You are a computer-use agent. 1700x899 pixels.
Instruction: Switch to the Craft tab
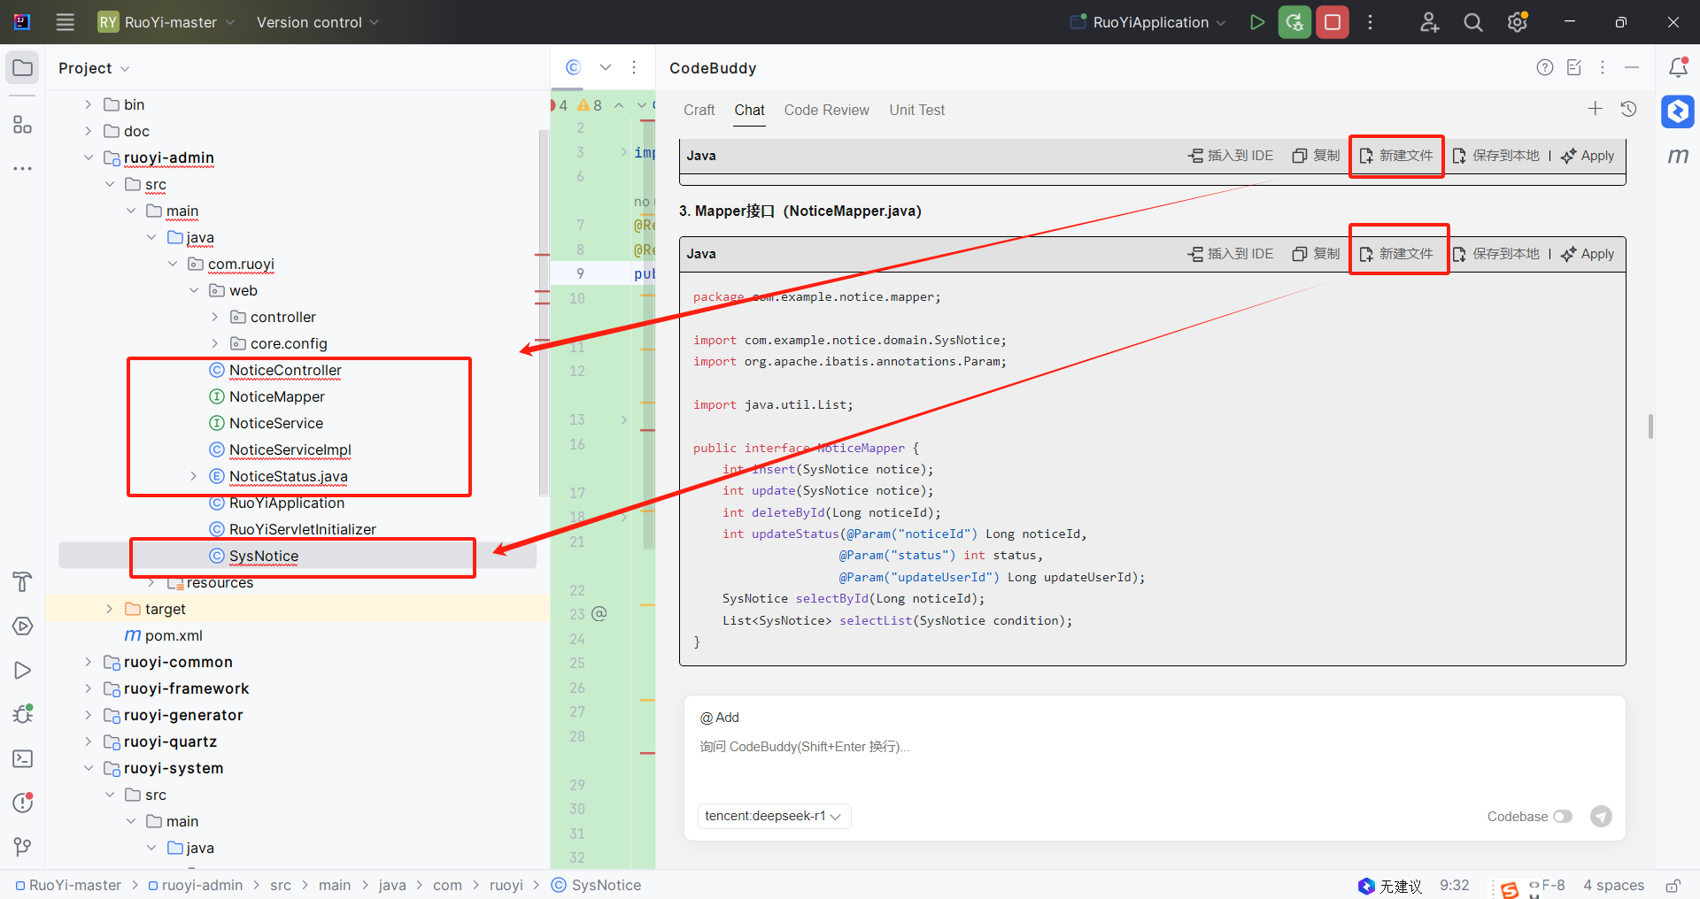(699, 110)
